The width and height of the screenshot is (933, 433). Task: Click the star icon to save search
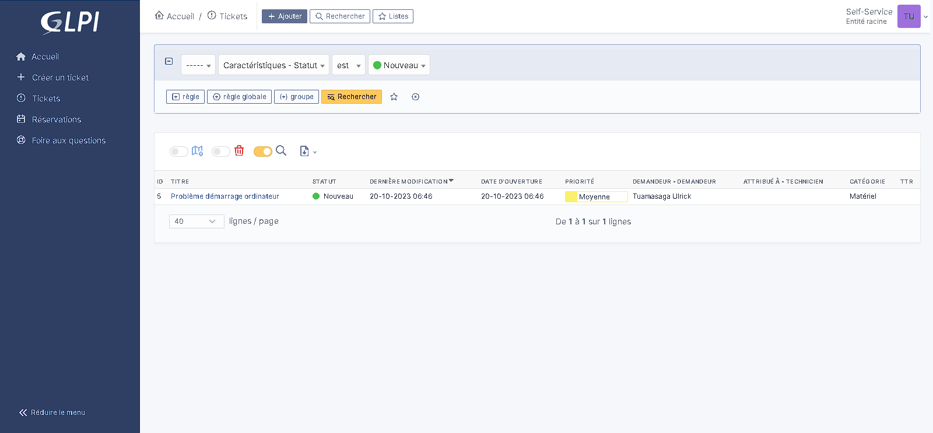pyautogui.click(x=394, y=97)
